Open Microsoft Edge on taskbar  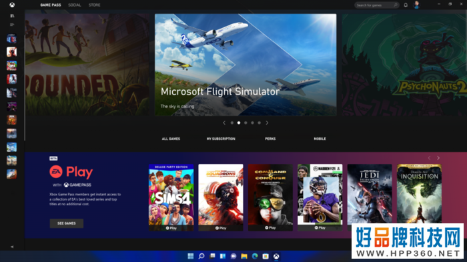[255, 256]
